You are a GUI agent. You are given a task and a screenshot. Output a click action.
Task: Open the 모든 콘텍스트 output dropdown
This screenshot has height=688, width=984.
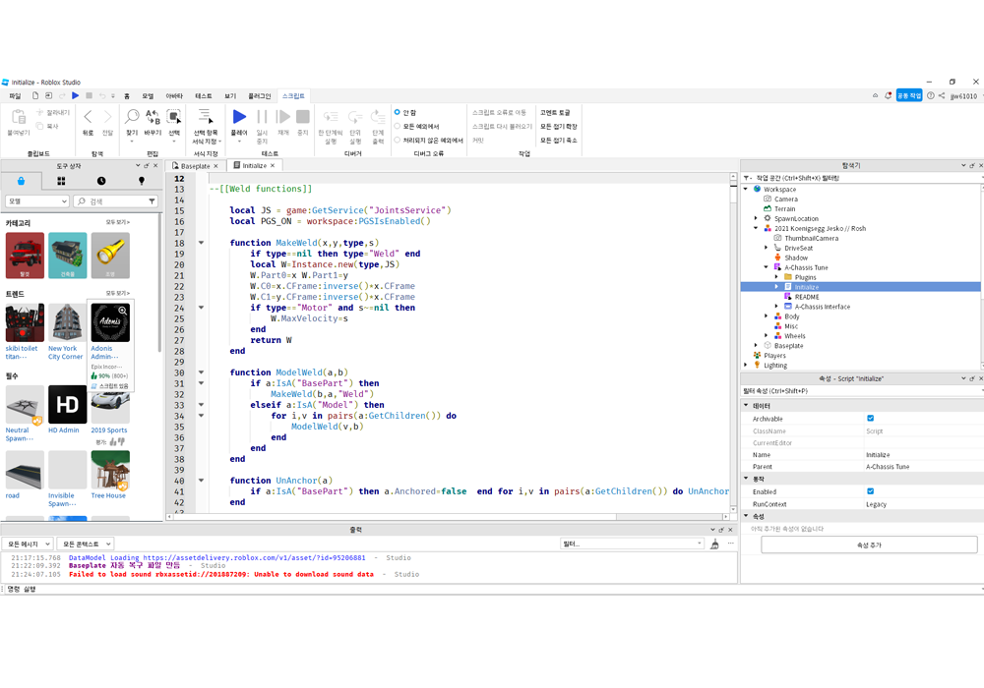[x=86, y=544]
